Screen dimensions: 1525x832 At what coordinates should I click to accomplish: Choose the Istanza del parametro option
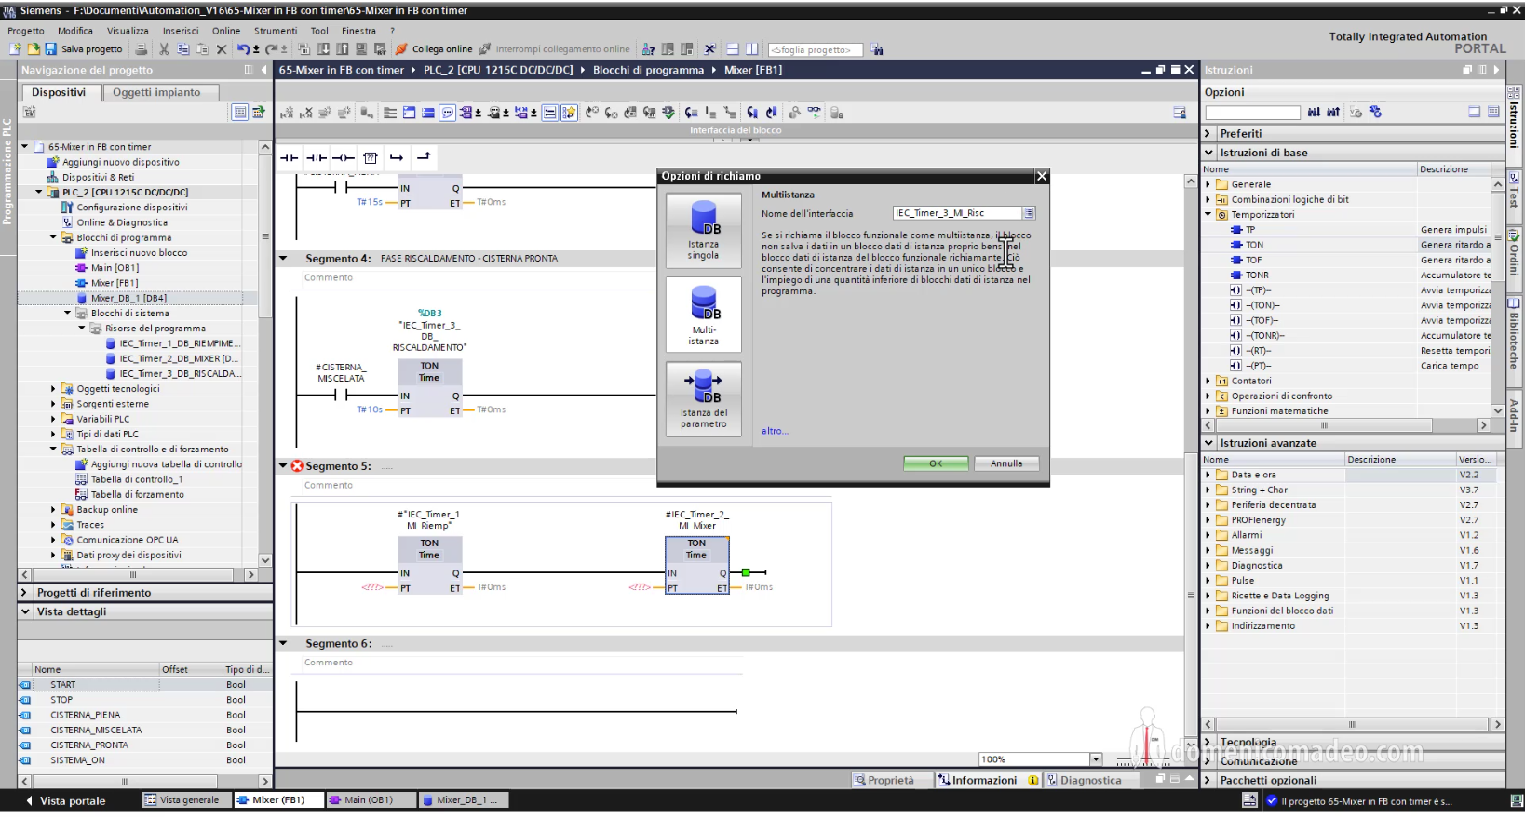[703, 399]
